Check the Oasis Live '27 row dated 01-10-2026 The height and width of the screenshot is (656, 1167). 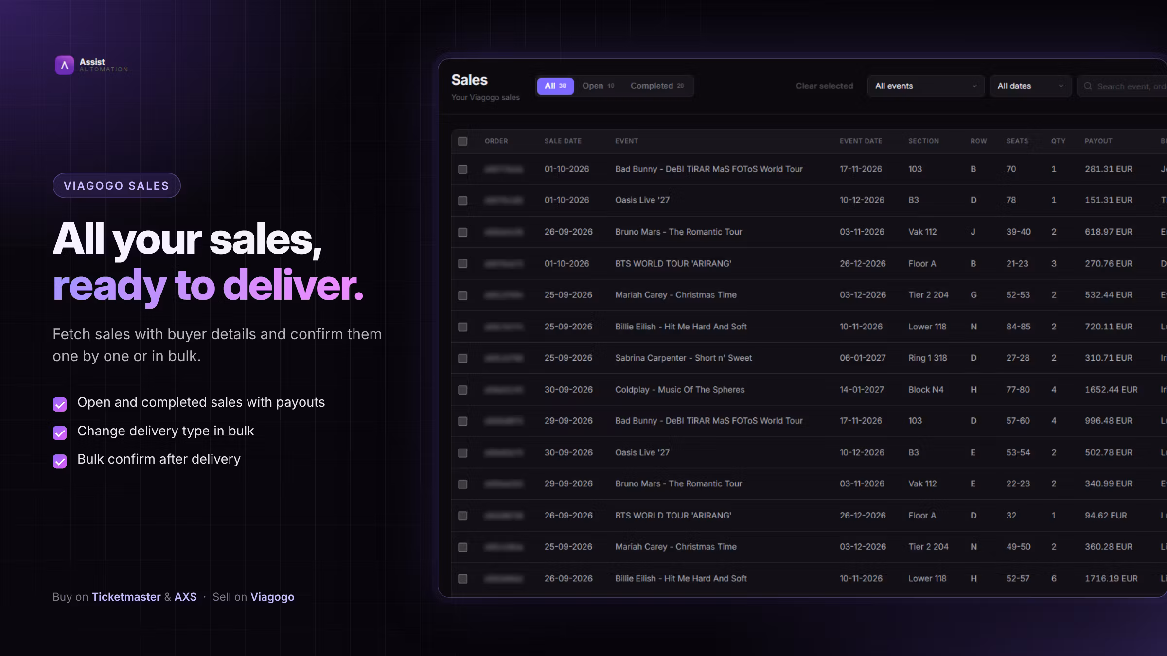(462, 200)
